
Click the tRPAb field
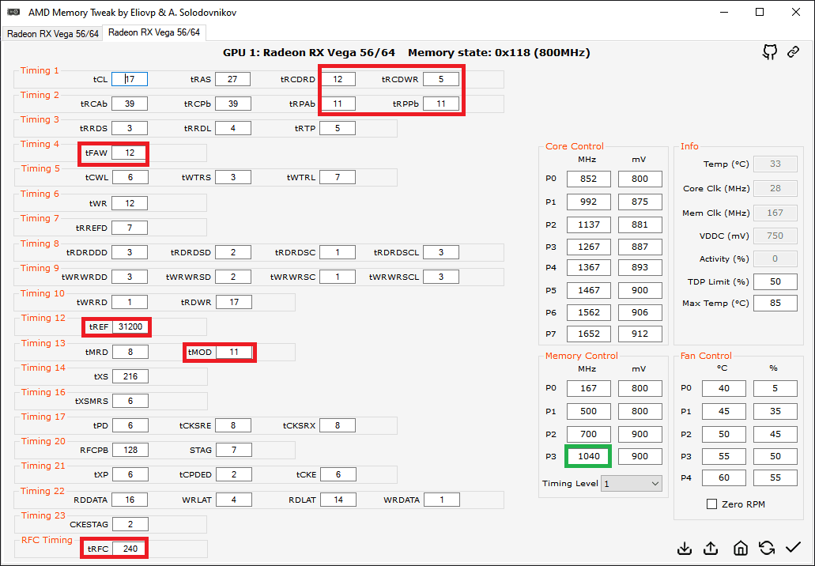[338, 104]
